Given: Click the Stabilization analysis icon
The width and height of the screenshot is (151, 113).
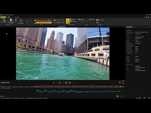Looking at the screenshot, I should coord(21,21).
